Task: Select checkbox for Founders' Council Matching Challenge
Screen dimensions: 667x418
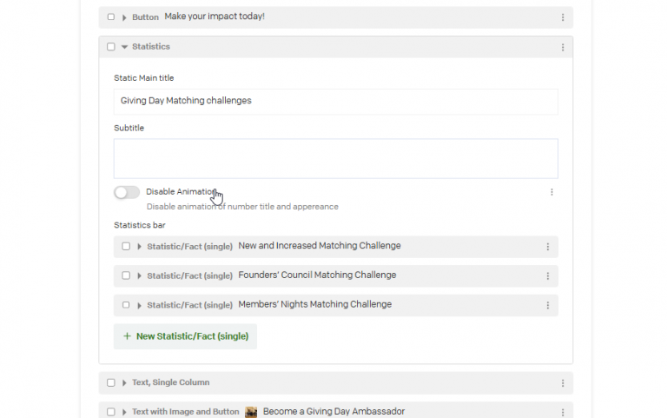Action: (126, 275)
